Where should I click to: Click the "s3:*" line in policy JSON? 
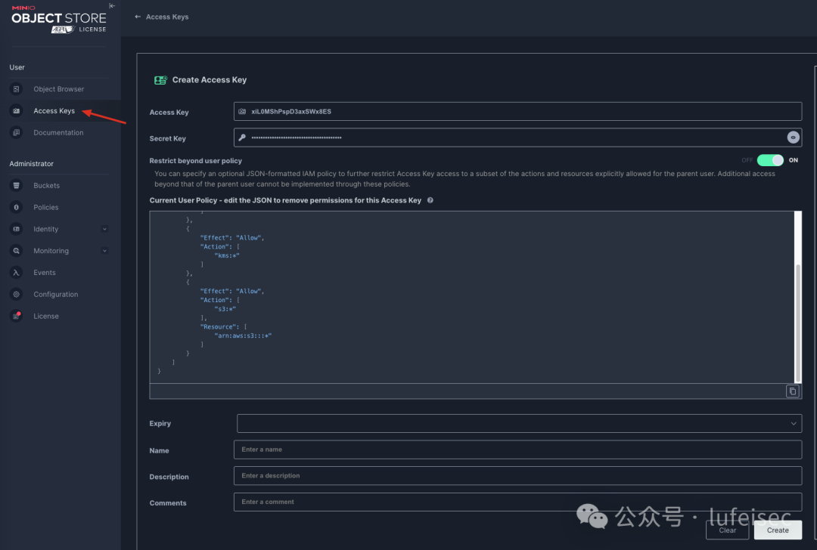225,309
